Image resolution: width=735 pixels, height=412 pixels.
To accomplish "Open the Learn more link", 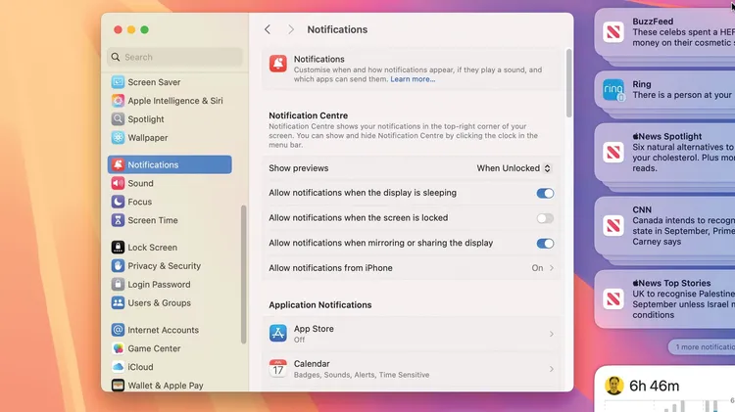I will [x=413, y=79].
